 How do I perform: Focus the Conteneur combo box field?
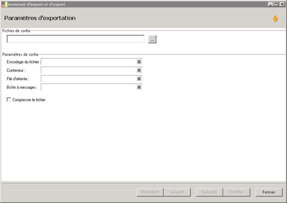pos(88,70)
